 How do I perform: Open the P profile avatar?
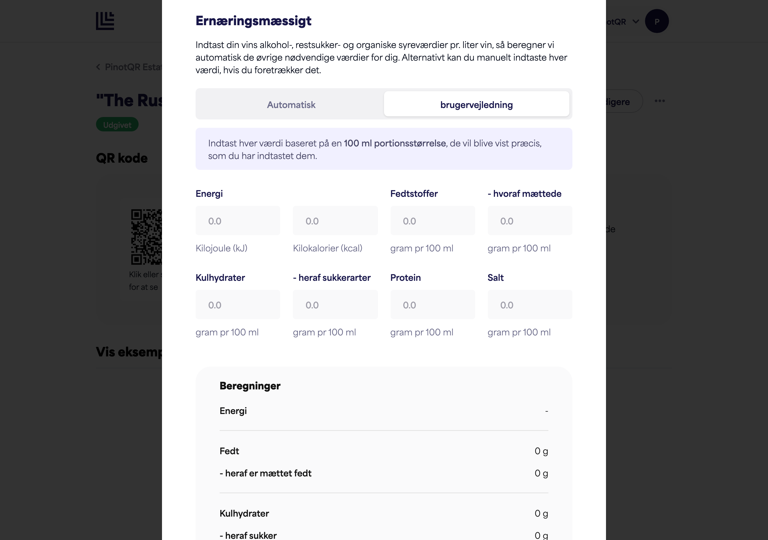coord(657,21)
